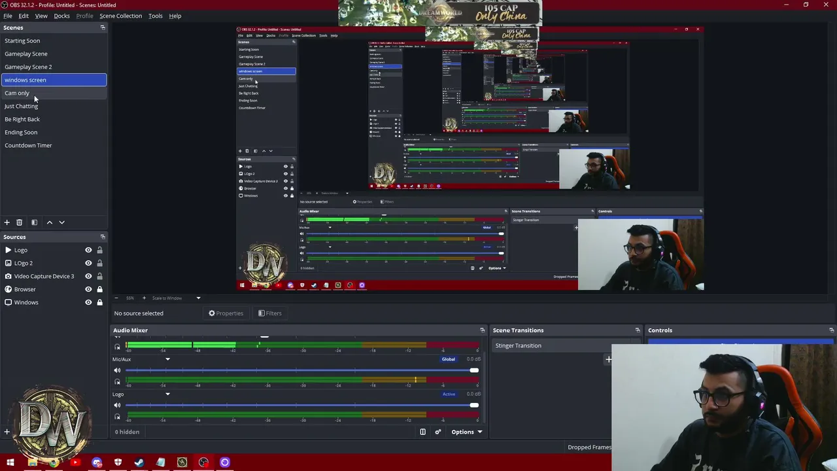The width and height of the screenshot is (837, 471).
Task: Open Discord from the taskbar
Action: 97,462
